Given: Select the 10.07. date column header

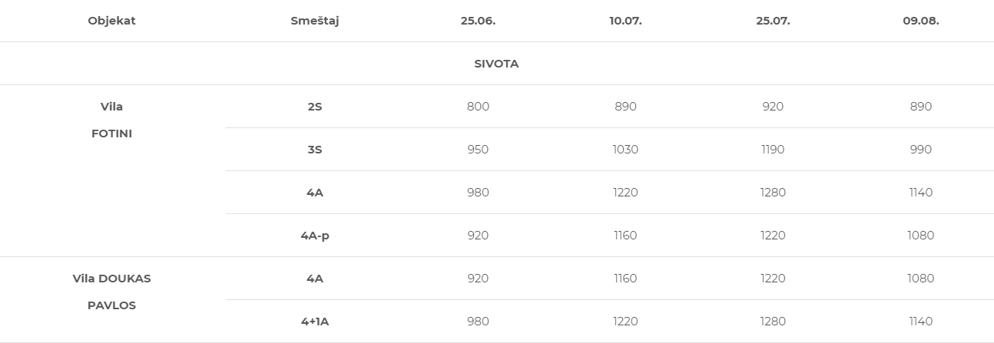Looking at the screenshot, I should (625, 21).
